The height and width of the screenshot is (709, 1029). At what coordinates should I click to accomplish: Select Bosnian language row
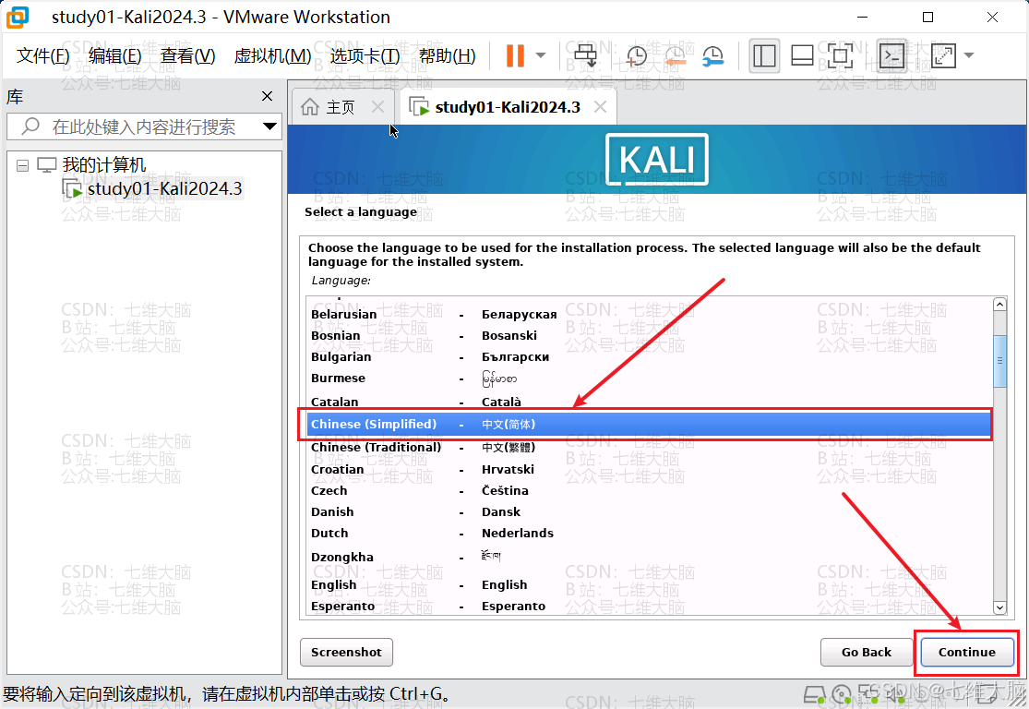tap(649, 335)
